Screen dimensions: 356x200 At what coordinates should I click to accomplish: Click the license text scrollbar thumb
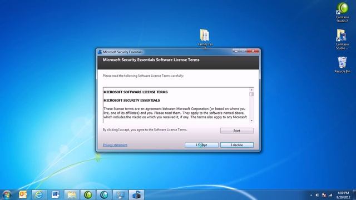click(251, 94)
